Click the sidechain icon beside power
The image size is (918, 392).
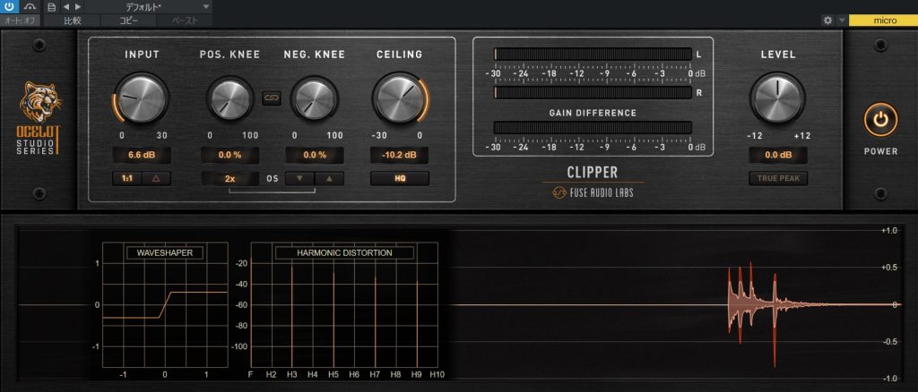tap(29, 6)
